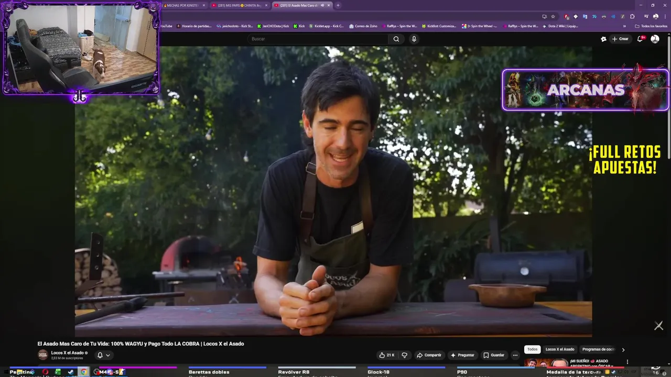Open recommended video 'MI SUEÑO ASADO ARGENTINO' thumbnail
The image size is (671, 377).
coord(546,363)
